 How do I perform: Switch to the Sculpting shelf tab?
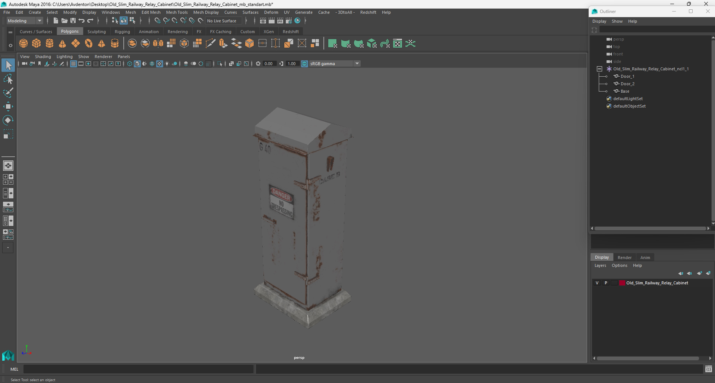[97, 32]
